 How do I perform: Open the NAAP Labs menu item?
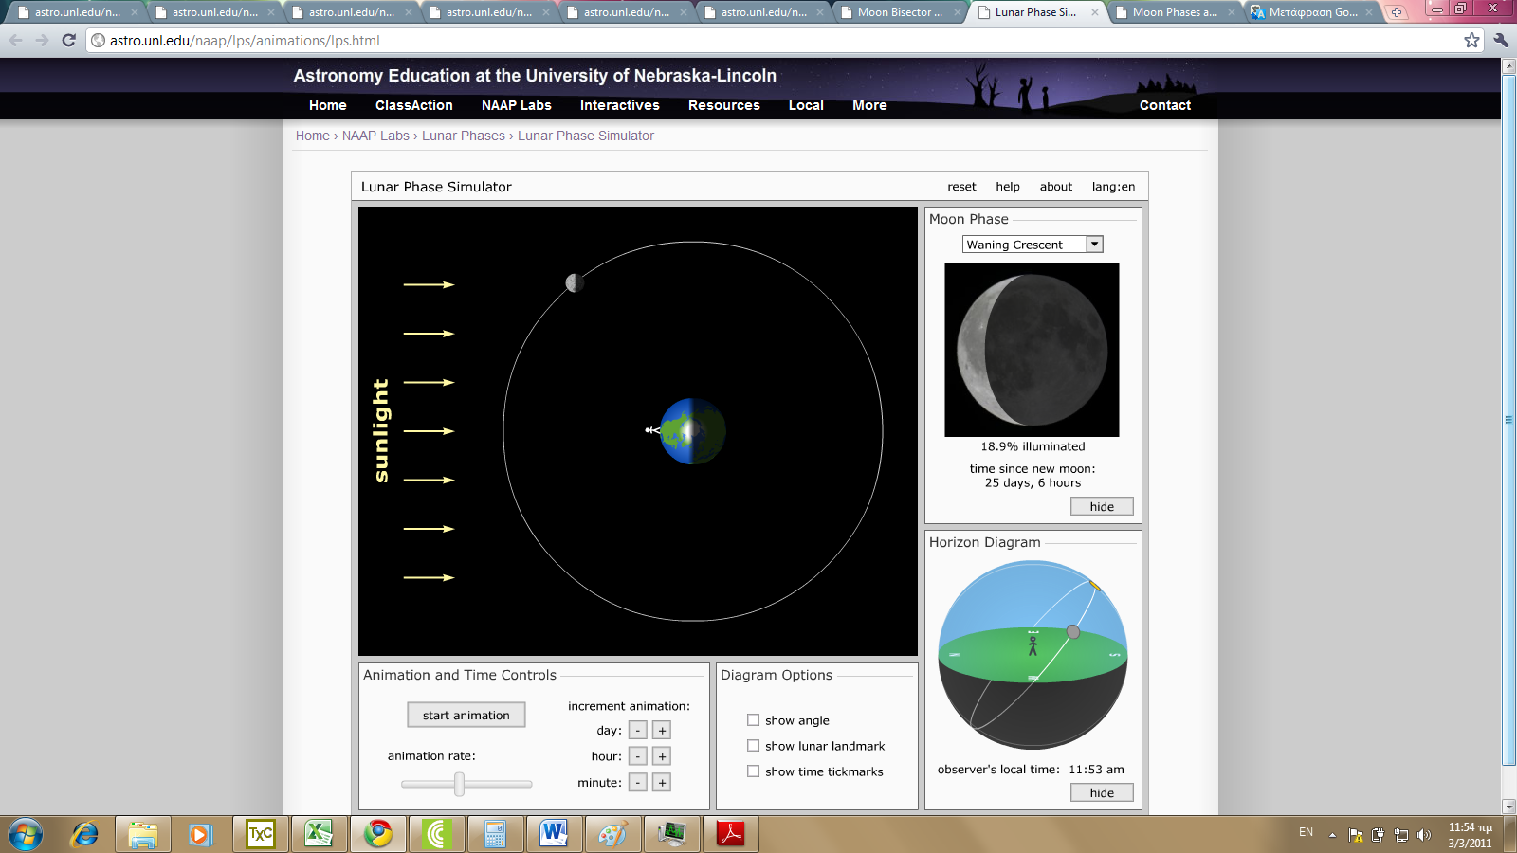517,105
